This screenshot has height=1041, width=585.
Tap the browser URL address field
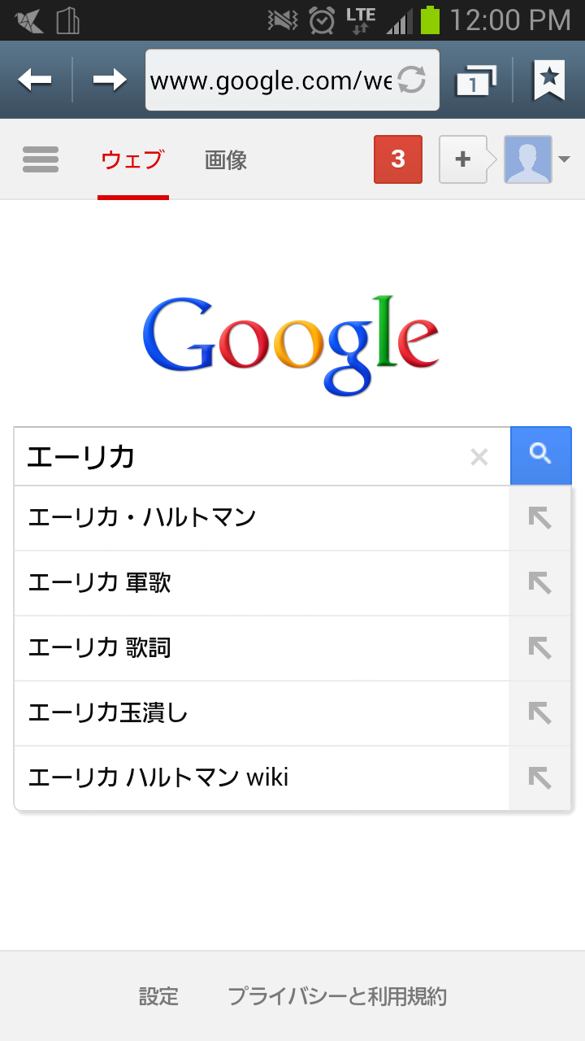[x=271, y=80]
